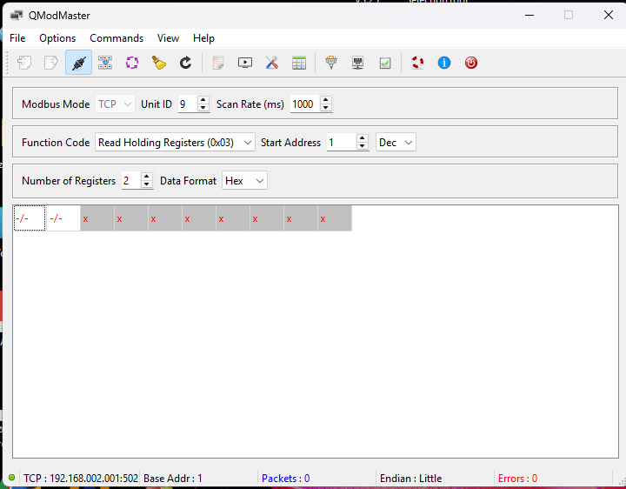Viewport: 626px width, 489px height.
Task: Close the QModMaster window
Action: tap(608, 15)
